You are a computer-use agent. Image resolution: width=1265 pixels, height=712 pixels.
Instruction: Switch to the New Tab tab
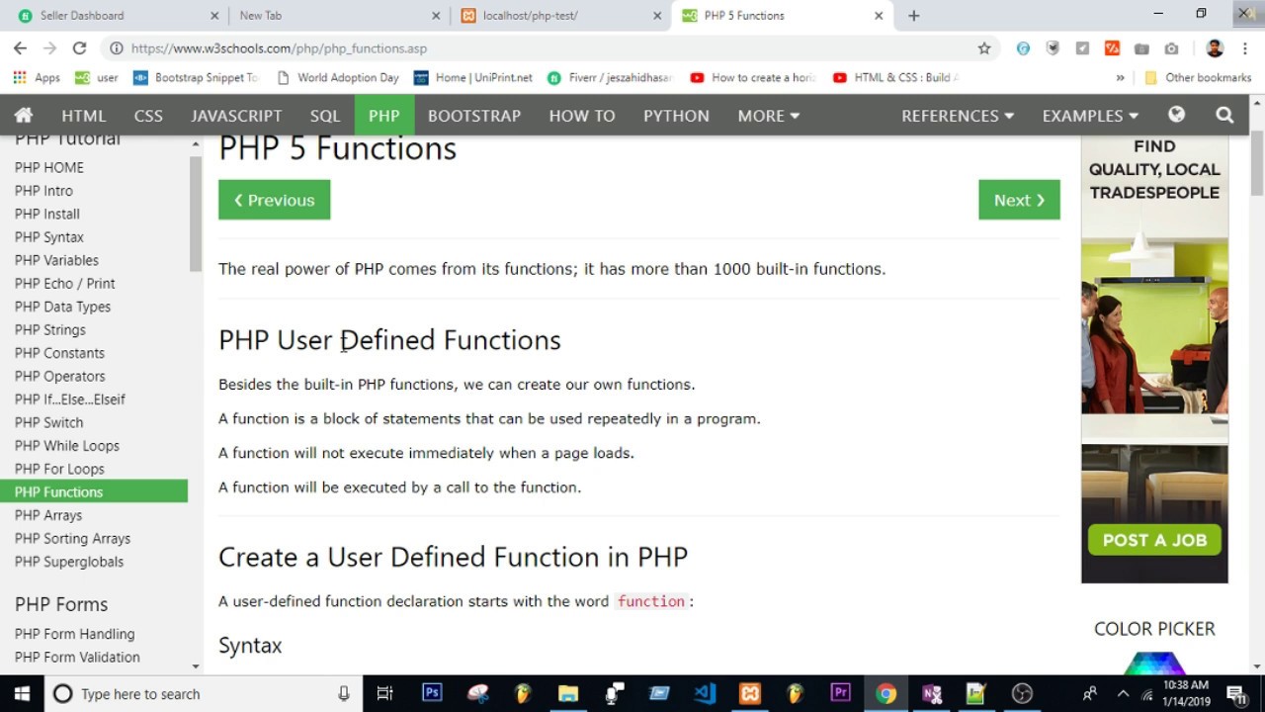pos(338,15)
